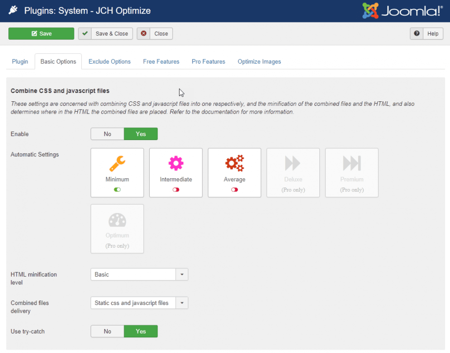Open the Optimize Images tab
The image size is (450, 353).
click(259, 61)
